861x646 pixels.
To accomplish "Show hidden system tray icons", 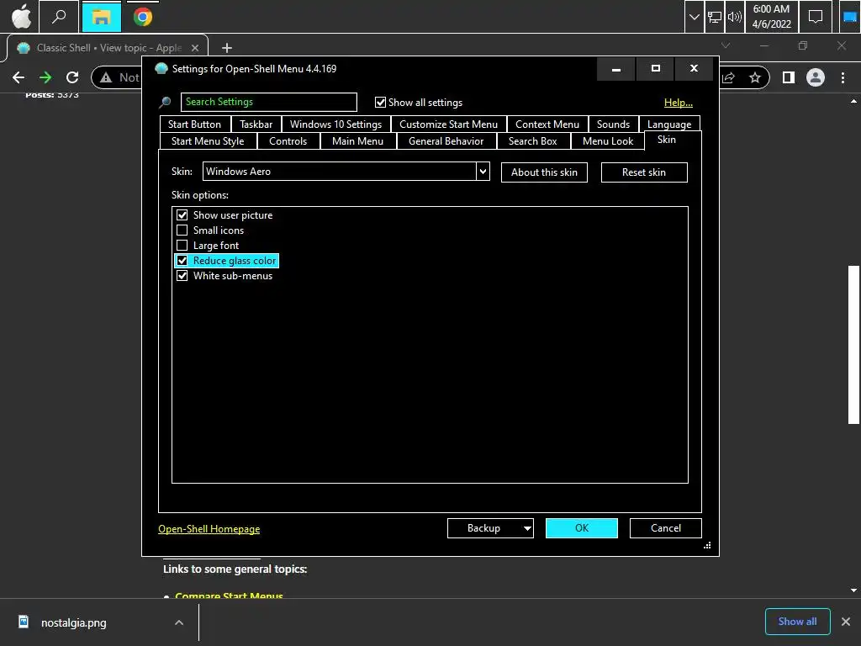I will click(694, 17).
